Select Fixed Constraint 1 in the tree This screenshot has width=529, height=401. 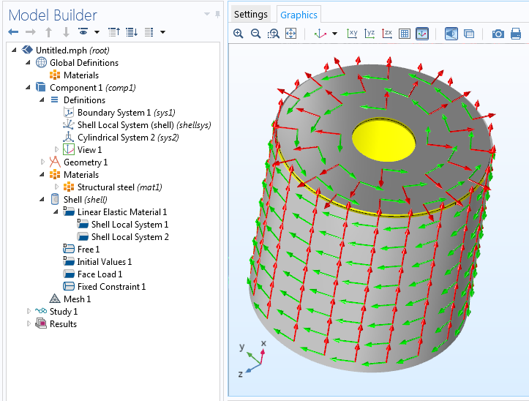tap(111, 287)
